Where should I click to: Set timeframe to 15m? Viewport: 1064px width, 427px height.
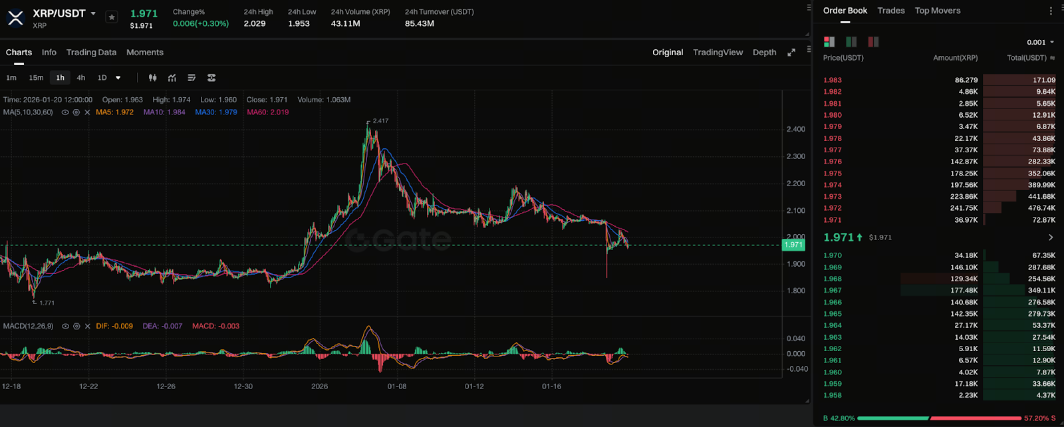pyautogui.click(x=36, y=78)
